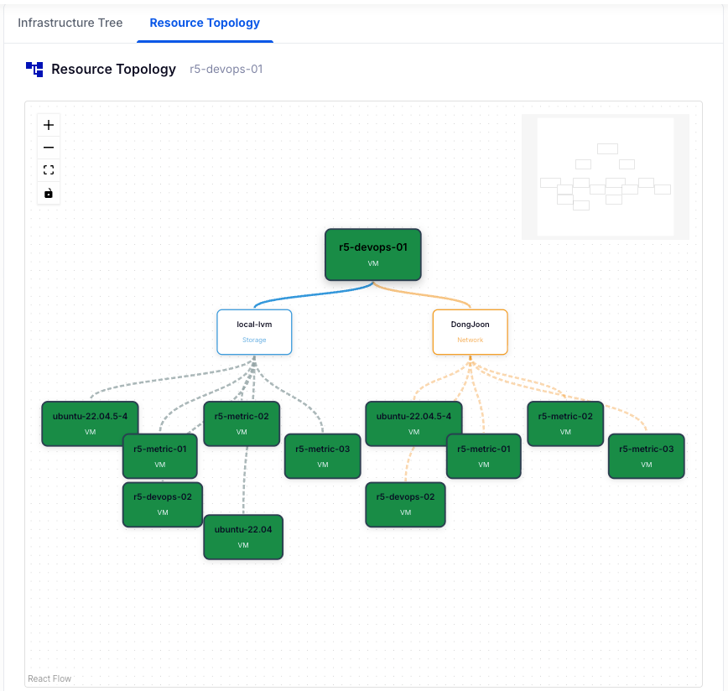Viewport: 728px width, 691px height.
Task: Click r5-metric-03 node under DongJoon
Action: 646,455
